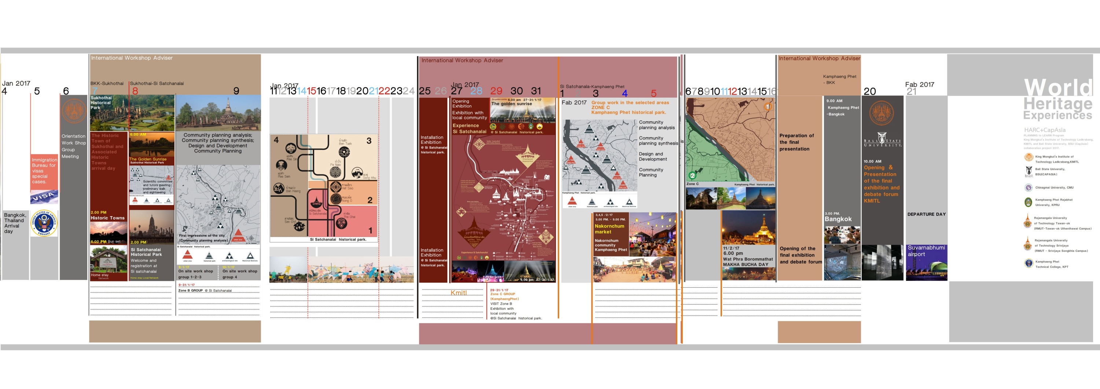Image resolution: width=1100 pixels, height=389 pixels.
Task: Click the Si Satchanalai stupa icon on zone map
Action: coord(316,202)
